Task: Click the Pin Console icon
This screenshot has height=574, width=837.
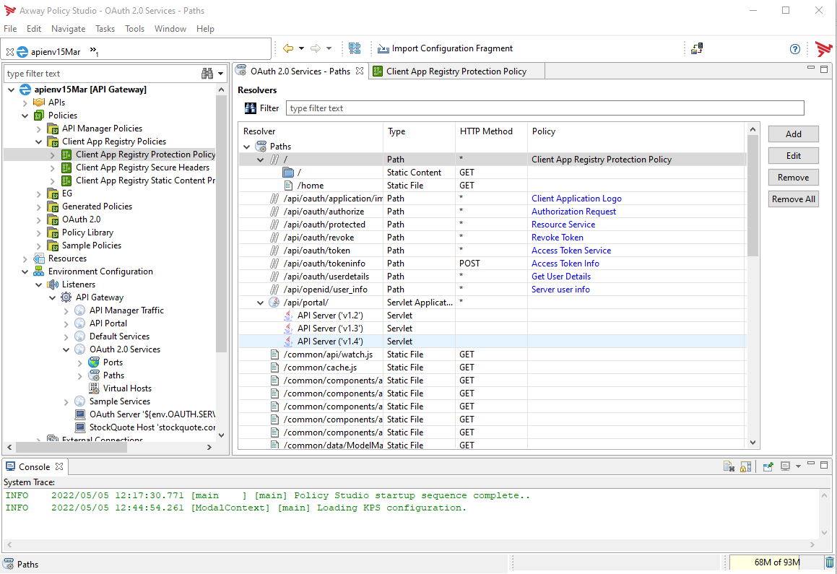Action: coord(768,467)
